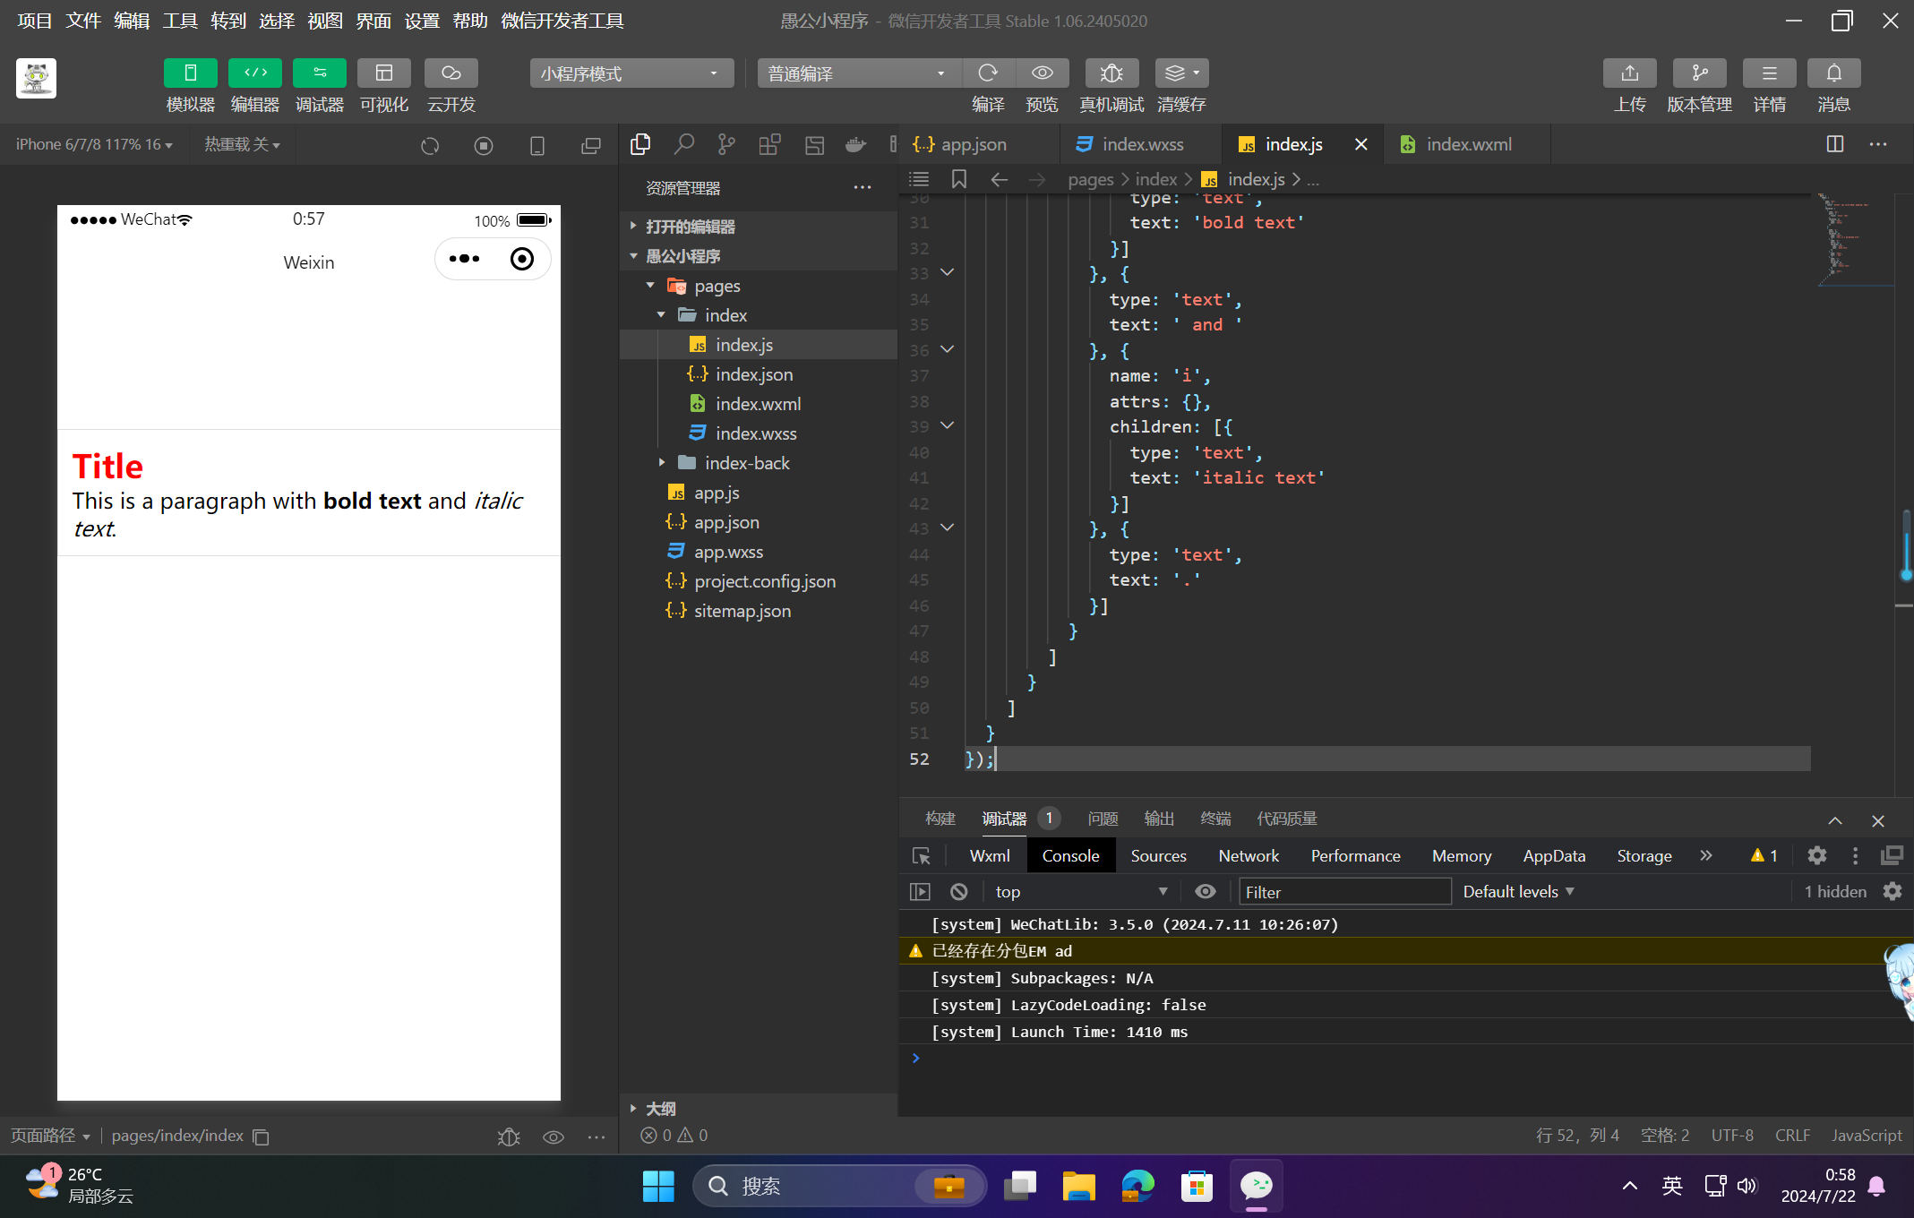Viewport: 1914px width, 1218px height.
Task: Open the mini program mode dropdown
Action: [x=631, y=73]
